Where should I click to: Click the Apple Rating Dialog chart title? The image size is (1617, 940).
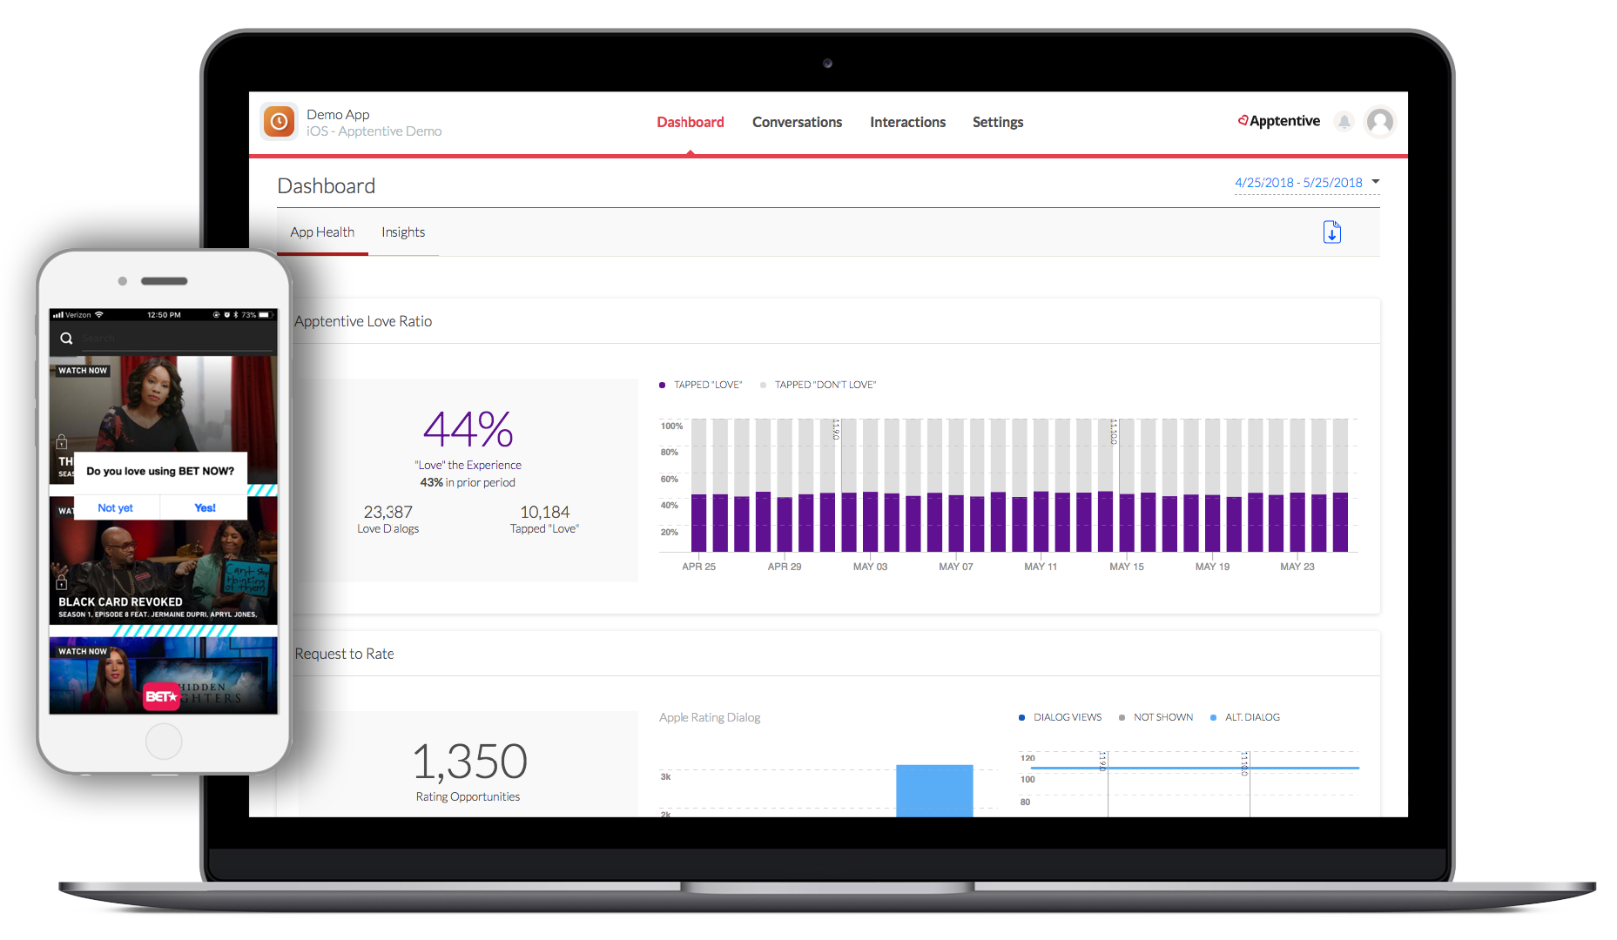[710, 717]
